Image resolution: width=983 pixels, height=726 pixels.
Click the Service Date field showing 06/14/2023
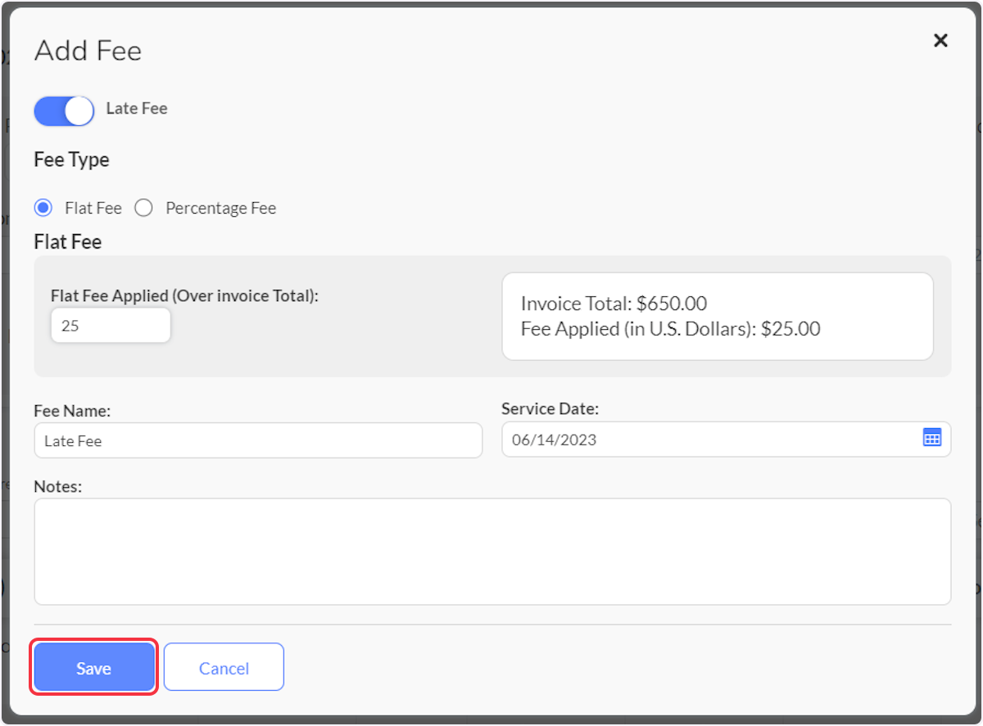point(726,440)
